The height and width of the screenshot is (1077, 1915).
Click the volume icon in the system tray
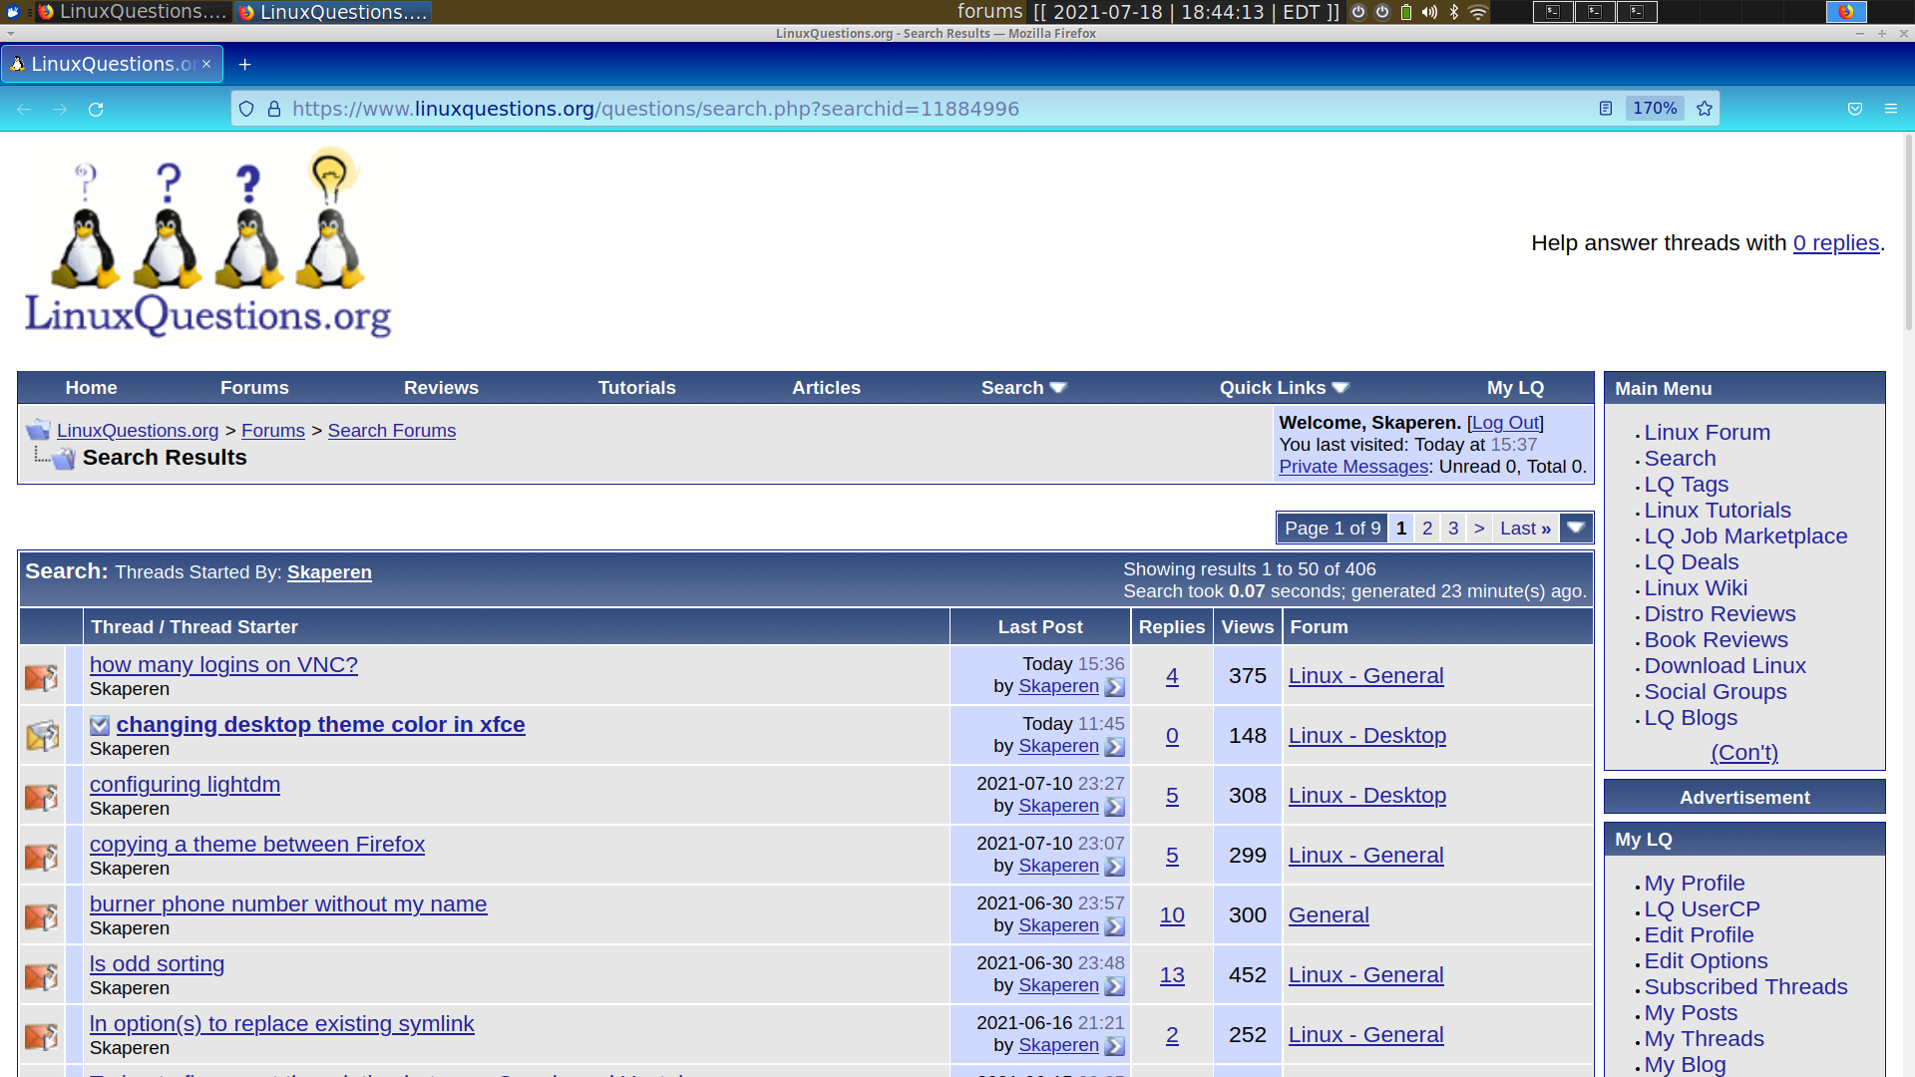coord(1430,12)
